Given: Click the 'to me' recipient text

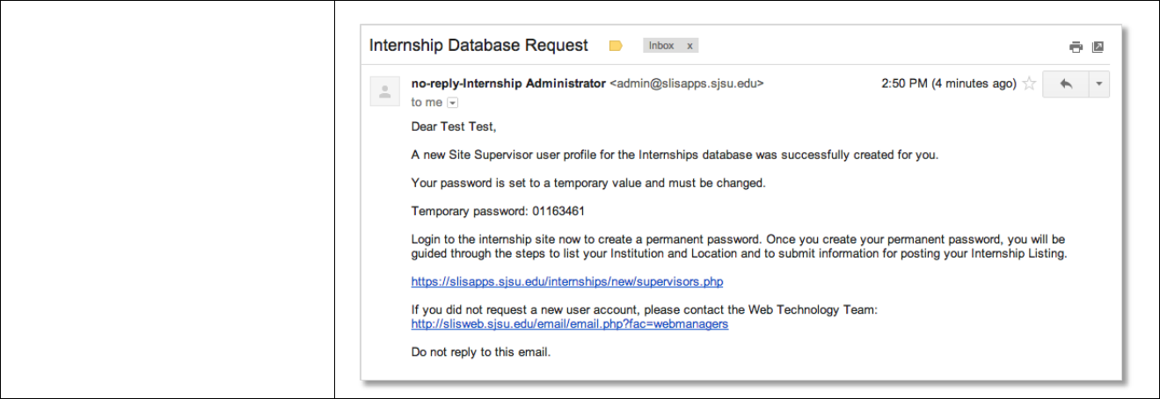Looking at the screenshot, I should (427, 103).
